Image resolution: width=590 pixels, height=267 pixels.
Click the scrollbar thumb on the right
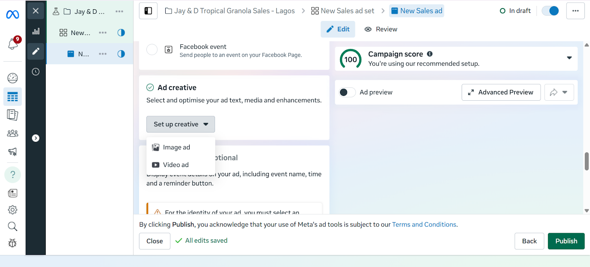coord(587,162)
